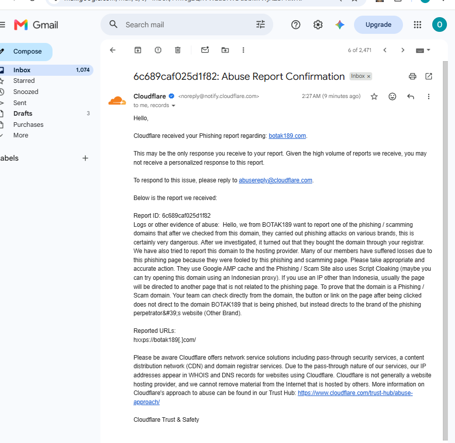This screenshot has width=455, height=443.
Task: Create a new label with plus icon
Action: [x=85, y=158]
